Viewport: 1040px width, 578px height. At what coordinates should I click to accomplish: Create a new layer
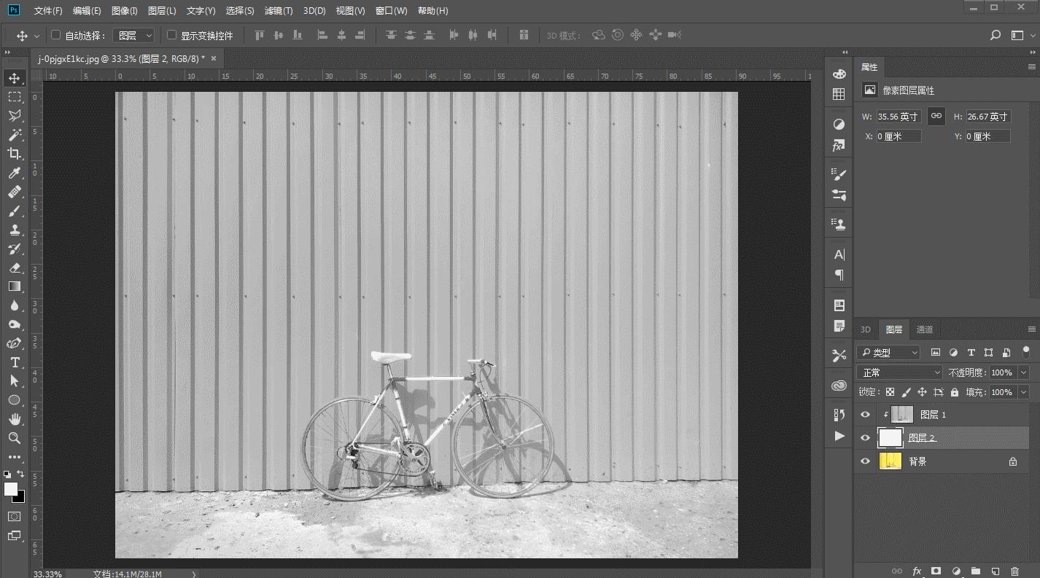[x=995, y=571]
